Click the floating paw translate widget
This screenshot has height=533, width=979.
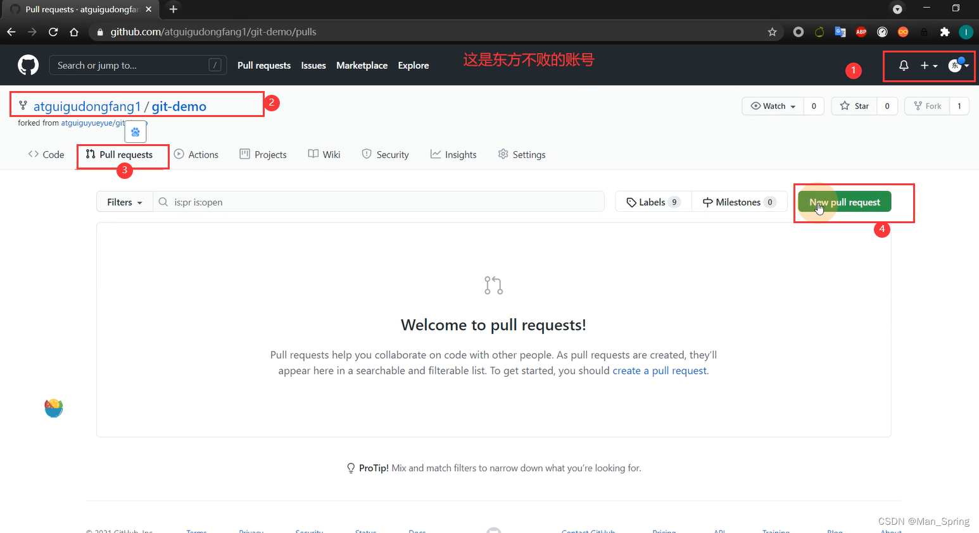click(136, 132)
